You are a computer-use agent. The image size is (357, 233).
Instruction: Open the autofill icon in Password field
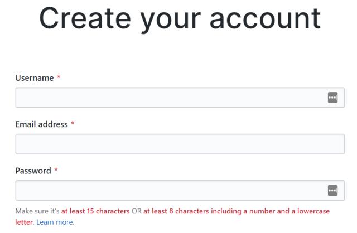pos(332,191)
